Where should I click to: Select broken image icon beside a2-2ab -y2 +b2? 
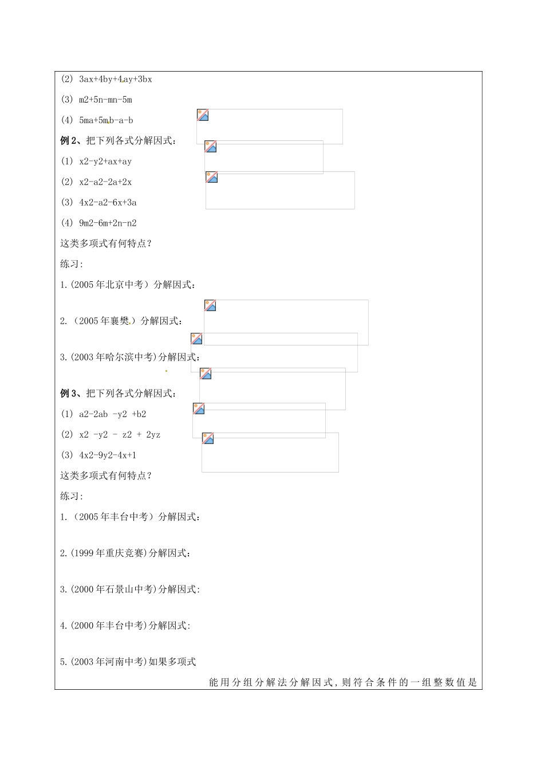coord(199,408)
